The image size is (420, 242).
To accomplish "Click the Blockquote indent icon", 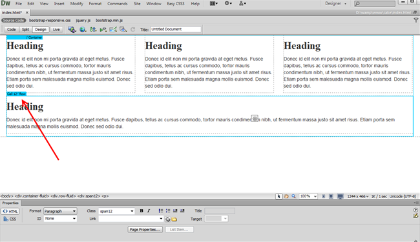I will [x=182, y=211].
